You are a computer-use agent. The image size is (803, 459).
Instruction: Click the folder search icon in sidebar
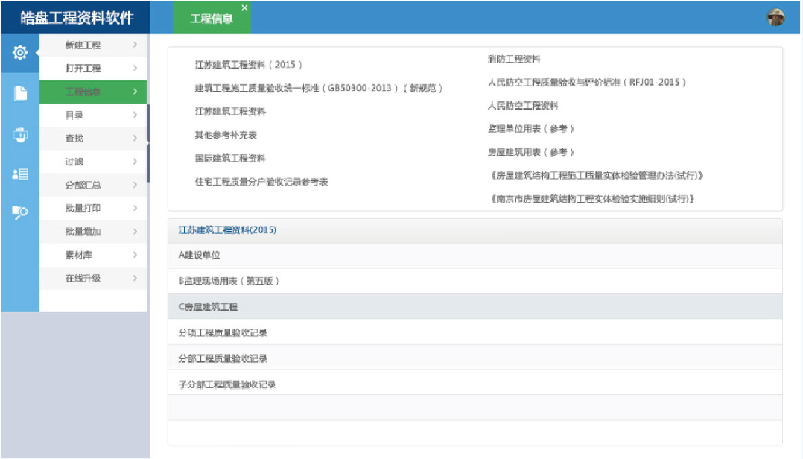(20, 212)
